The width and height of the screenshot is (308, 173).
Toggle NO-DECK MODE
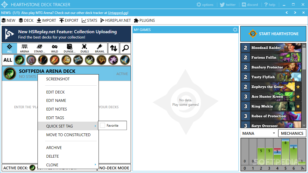pyautogui.click(x=114, y=168)
